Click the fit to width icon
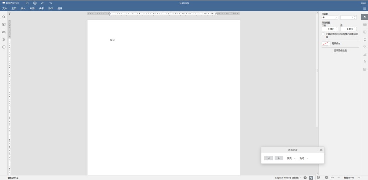 pos(332,178)
